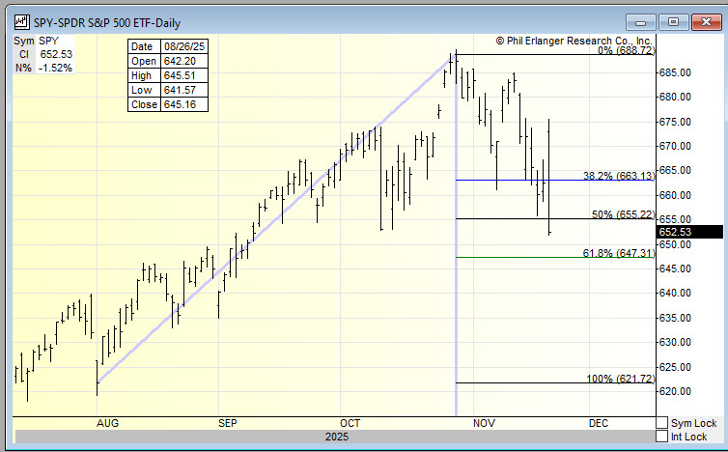Select the 0% (688.72) Fibonacci label
Image resolution: width=728 pixels, height=452 pixels.
[626, 50]
